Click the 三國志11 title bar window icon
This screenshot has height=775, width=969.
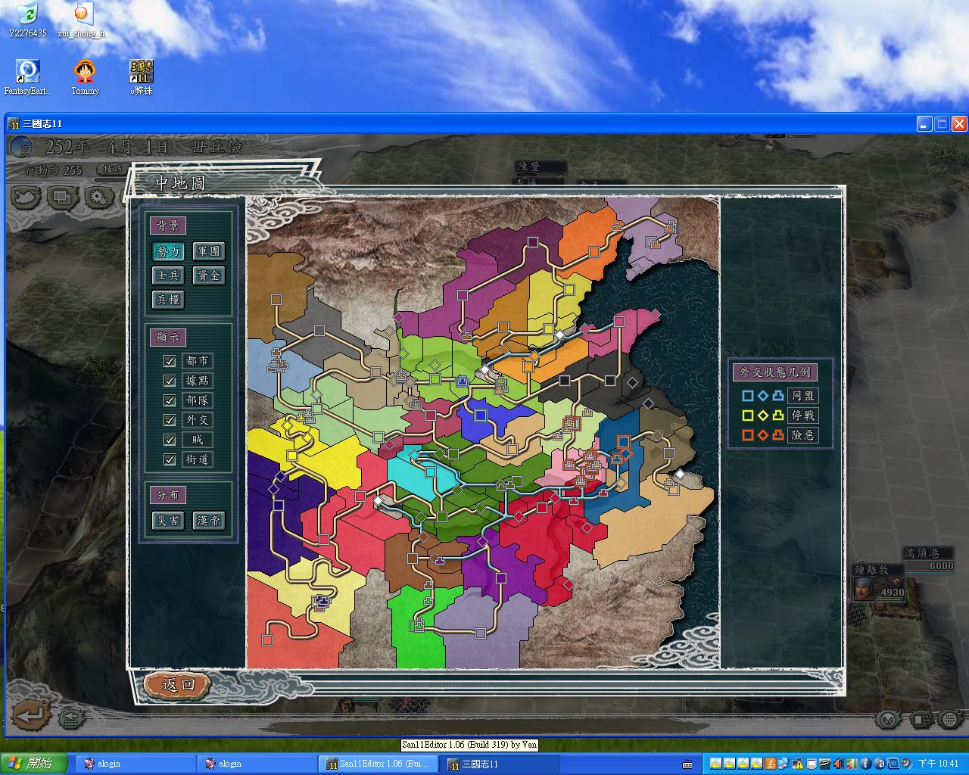[x=14, y=124]
